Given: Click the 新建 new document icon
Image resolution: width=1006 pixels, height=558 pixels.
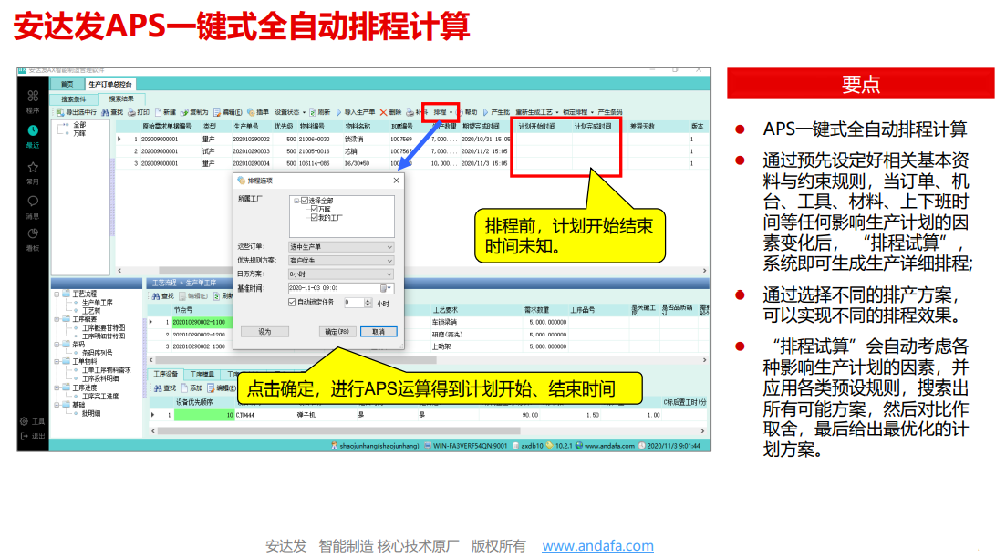Looking at the screenshot, I should point(158,112).
